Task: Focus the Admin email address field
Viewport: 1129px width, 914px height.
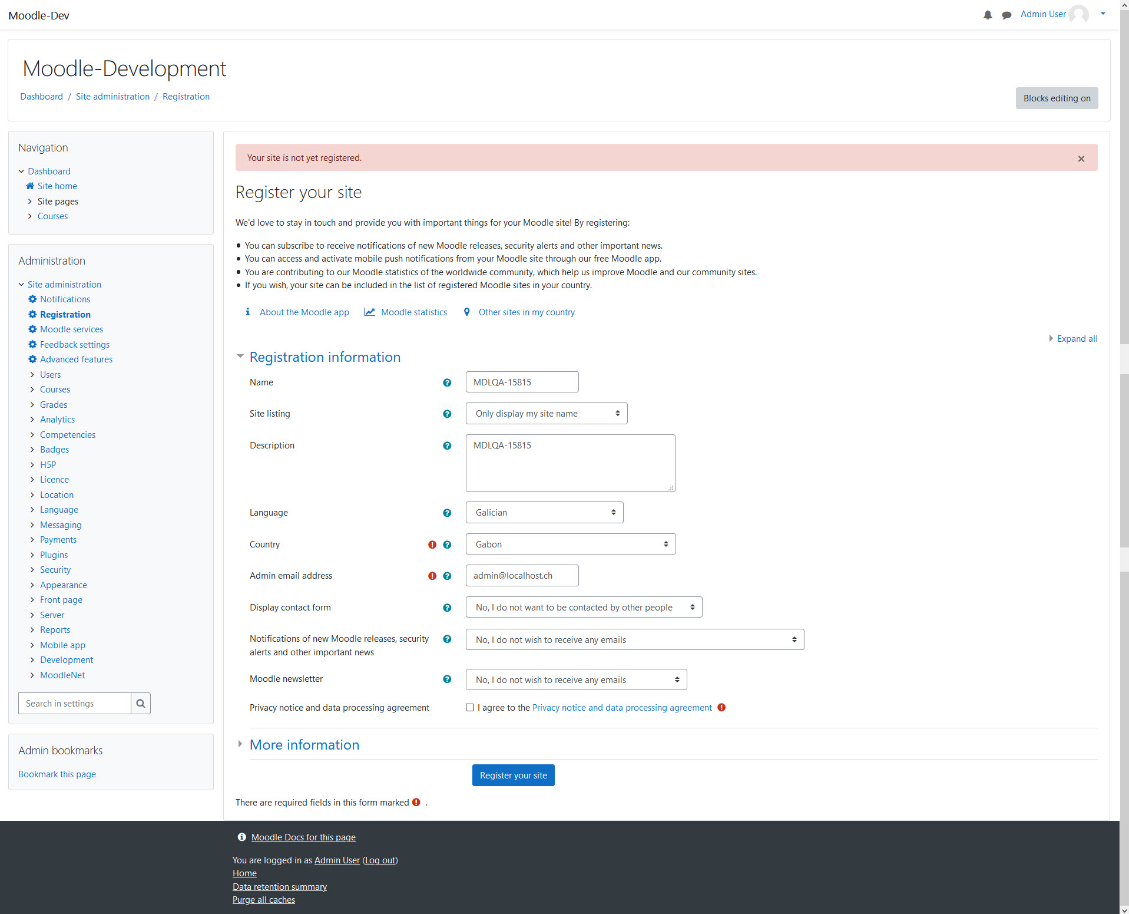Action: coord(522,575)
